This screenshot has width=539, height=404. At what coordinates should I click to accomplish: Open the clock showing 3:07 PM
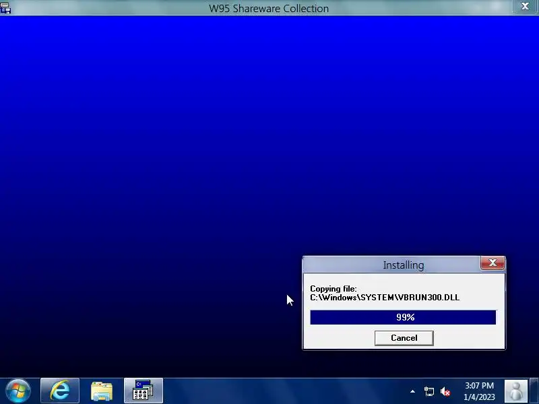479,386
